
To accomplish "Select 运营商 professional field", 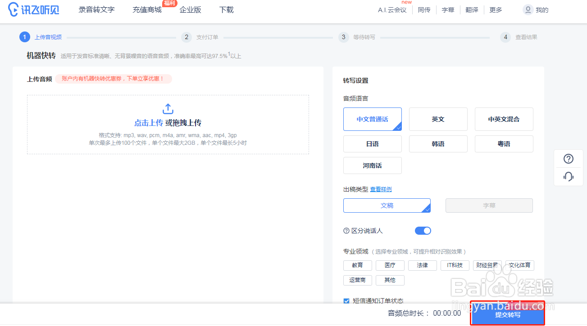I will coord(358,280).
